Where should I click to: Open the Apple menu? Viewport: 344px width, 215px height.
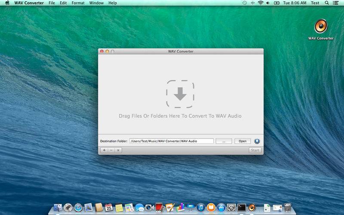point(7,3)
